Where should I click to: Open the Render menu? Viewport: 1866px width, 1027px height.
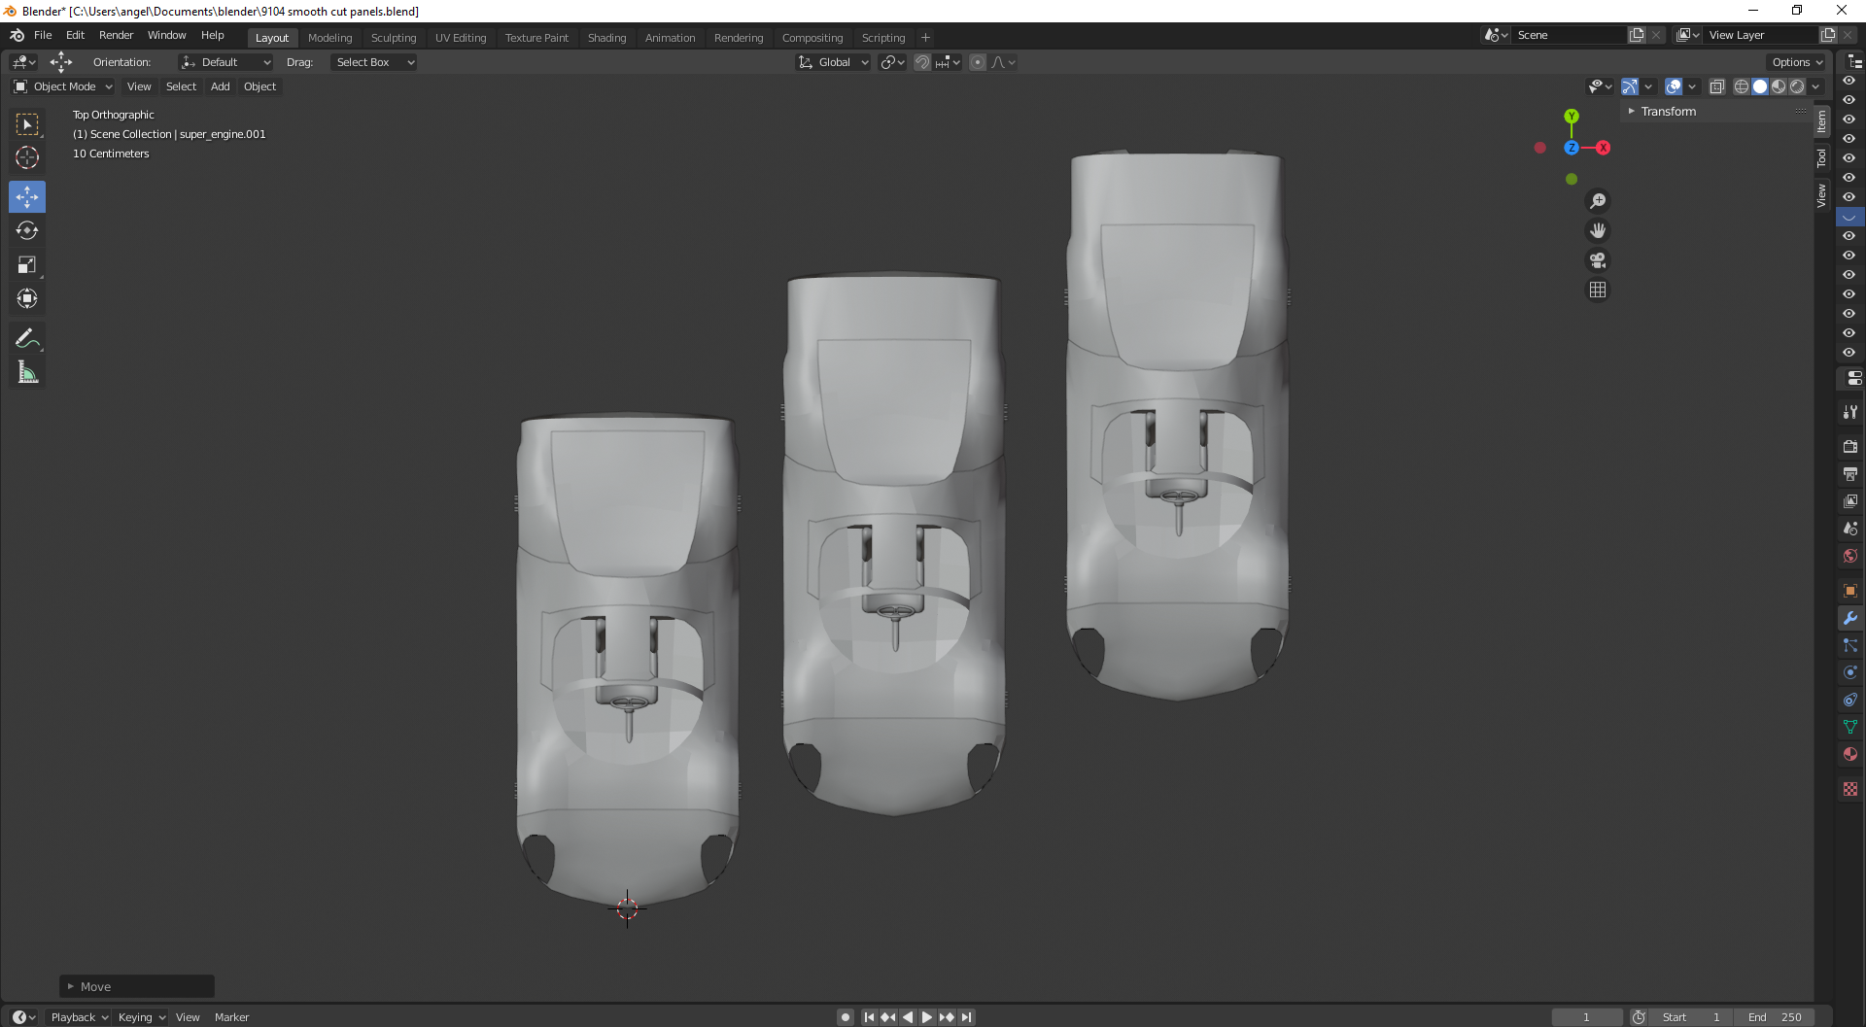pos(116,35)
